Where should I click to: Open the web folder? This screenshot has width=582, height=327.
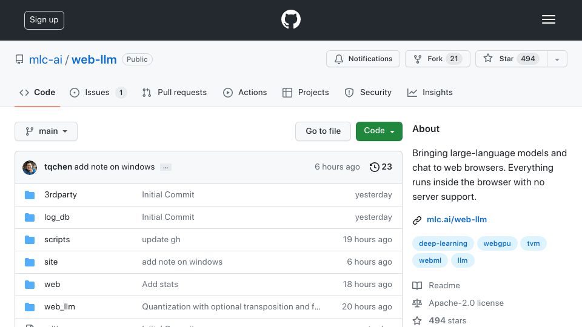pos(52,285)
